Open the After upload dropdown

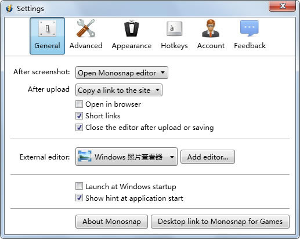coord(119,90)
